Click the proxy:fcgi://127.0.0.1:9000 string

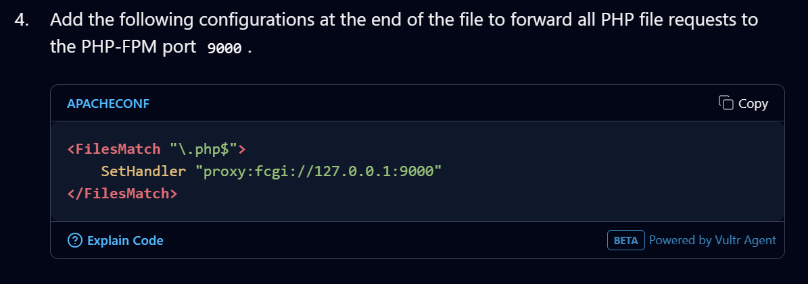[318, 171]
